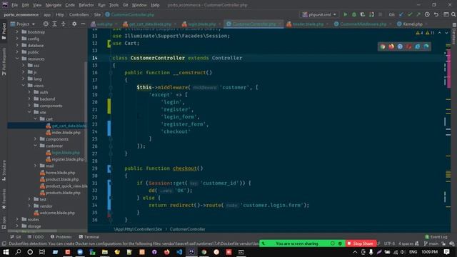This screenshot has width=457, height=257.
Task: Rollback changes with the revert arrow
Action: click(436, 14)
